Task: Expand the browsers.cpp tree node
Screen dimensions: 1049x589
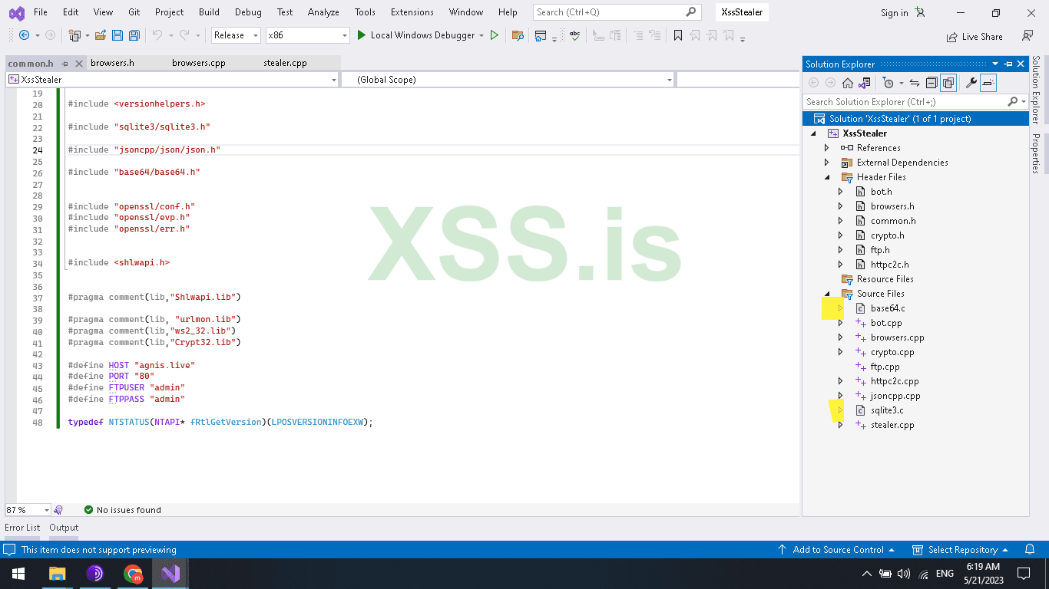Action: coord(841,337)
